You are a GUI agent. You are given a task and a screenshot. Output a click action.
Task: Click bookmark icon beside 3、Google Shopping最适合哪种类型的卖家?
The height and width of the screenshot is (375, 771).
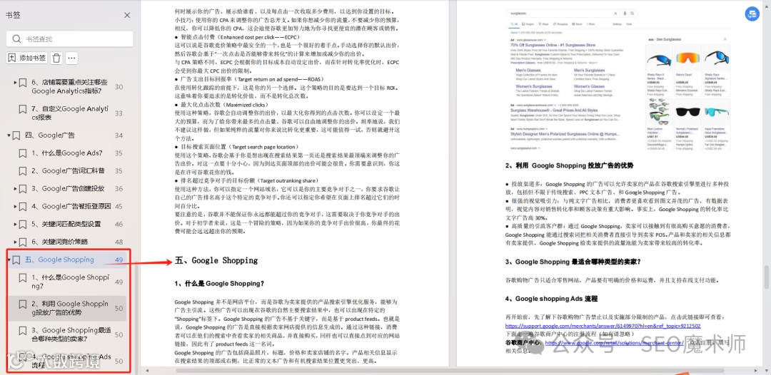tap(23, 330)
